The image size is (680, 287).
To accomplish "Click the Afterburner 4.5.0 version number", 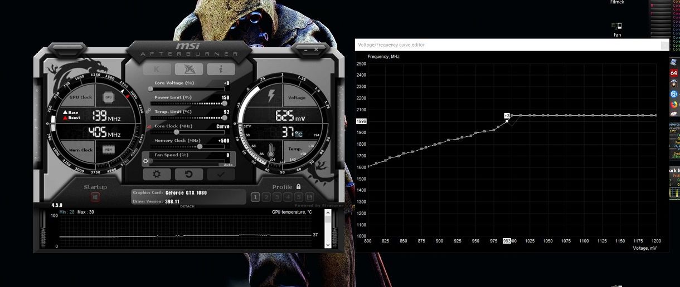I will [x=57, y=205].
